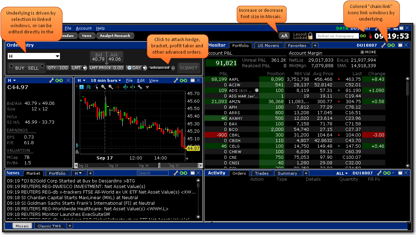Screen dimensions: 416x235
Task: Open the LMT order type dropdown
Action: pyautogui.click(x=79, y=68)
